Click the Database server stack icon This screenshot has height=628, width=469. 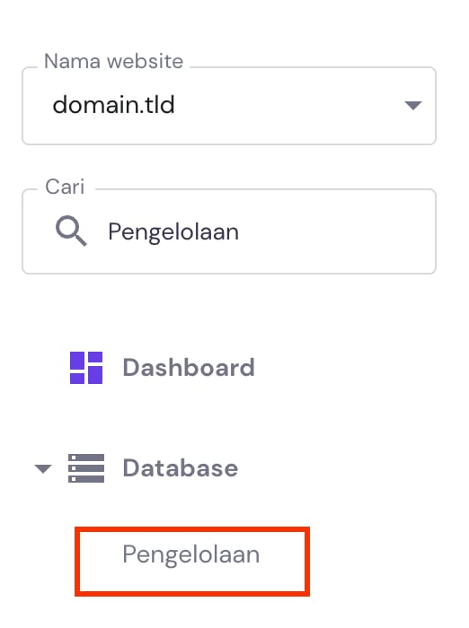86,468
